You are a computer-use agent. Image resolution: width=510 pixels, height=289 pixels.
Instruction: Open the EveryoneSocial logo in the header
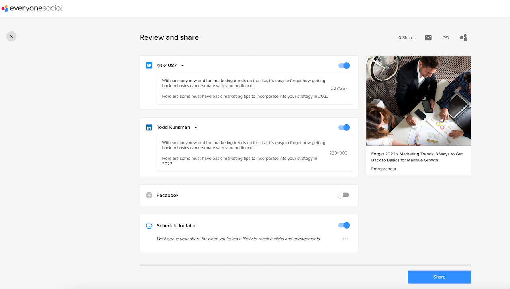click(32, 8)
